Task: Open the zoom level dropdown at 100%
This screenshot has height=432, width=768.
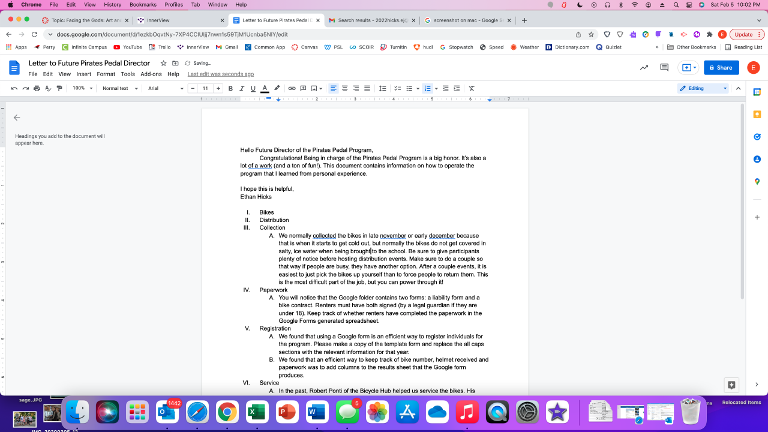Action: click(82, 88)
